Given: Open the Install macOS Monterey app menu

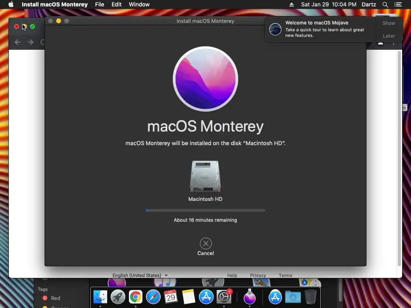Looking at the screenshot, I should coord(55,4).
